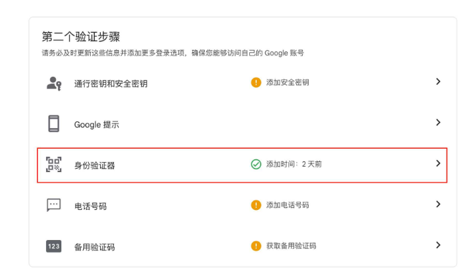
Task: Click the 获取备用验证码 status text
Action: tap(291, 246)
